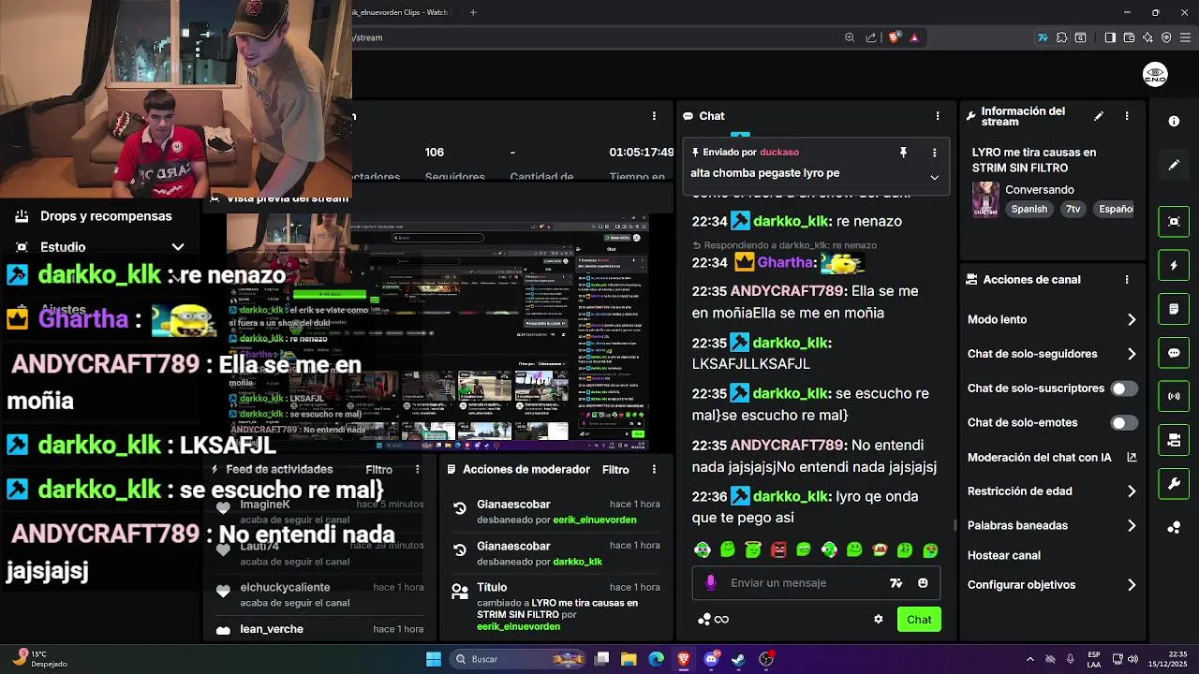Toggle the browser sidebar panel button
This screenshot has height=674, width=1199.
(1110, 37)
